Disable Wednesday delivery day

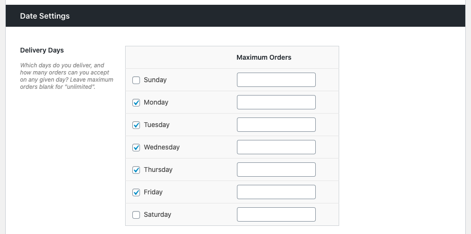[x=136, y=148]
